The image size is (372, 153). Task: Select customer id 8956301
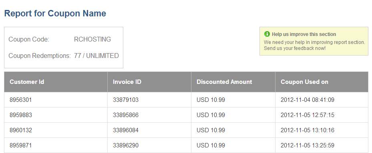click(x=21, y=100)
